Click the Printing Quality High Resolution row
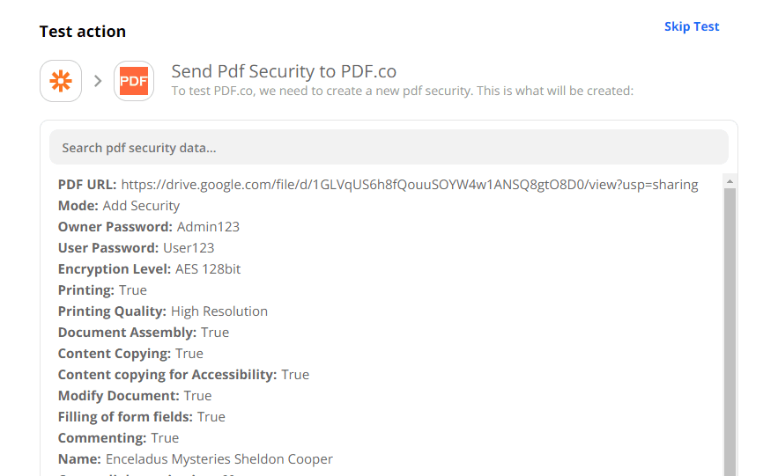This screenshot has width=778, height=476. tap(163, 311)
